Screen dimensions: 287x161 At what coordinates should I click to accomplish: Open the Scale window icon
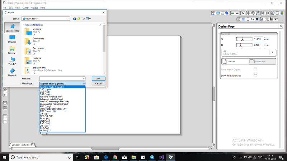point(257,13)
